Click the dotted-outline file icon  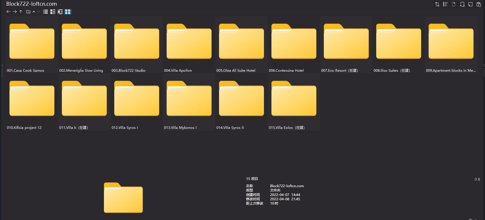(454, 4)
